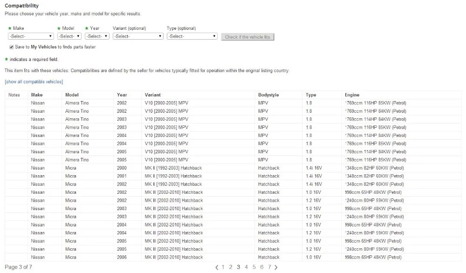Click Micra 2006 Hatchback bodystyle cell
Viewport: 466px width, 273px height.
pos(269,257)
